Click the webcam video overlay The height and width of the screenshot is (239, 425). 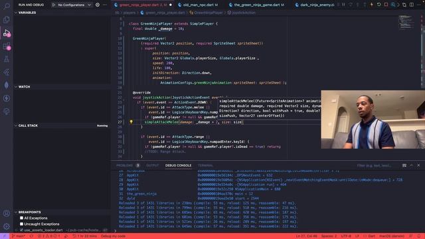(x=373, y=119)
